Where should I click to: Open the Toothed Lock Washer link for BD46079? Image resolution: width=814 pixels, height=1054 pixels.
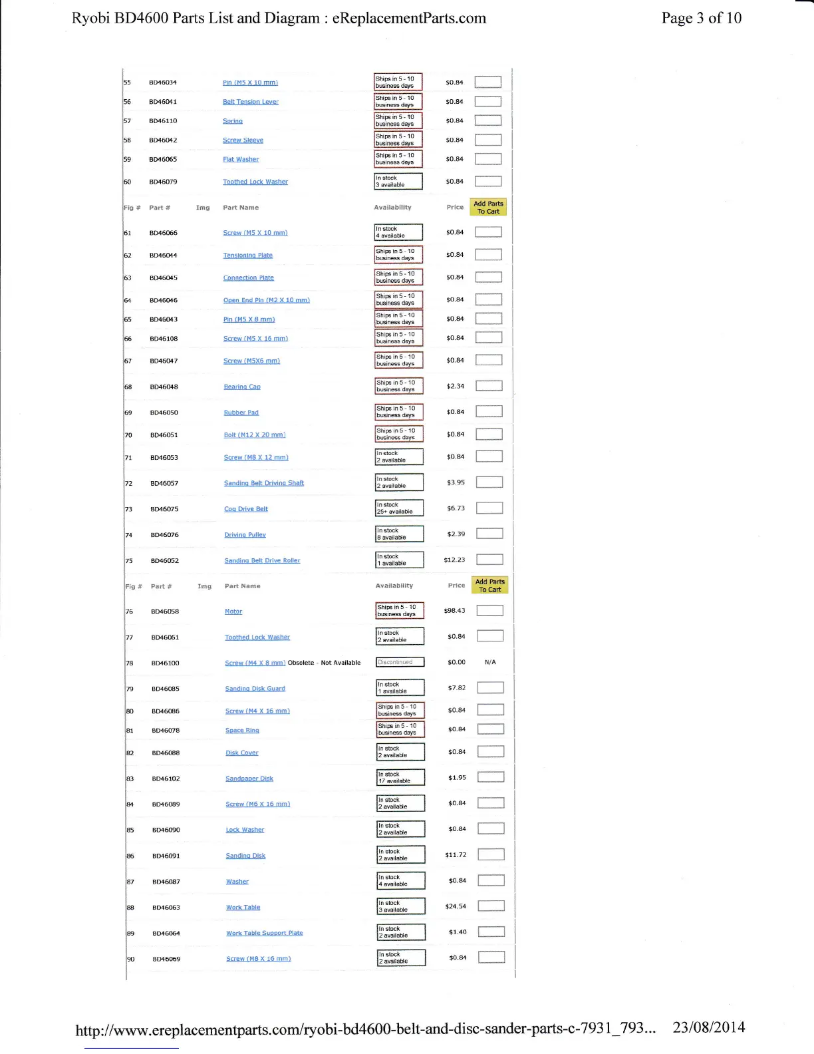[255, 182]
